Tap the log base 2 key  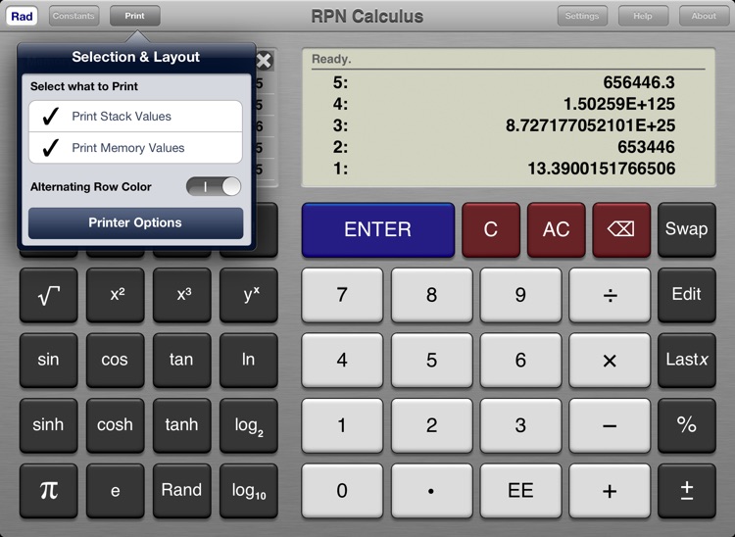pos(249,425)
